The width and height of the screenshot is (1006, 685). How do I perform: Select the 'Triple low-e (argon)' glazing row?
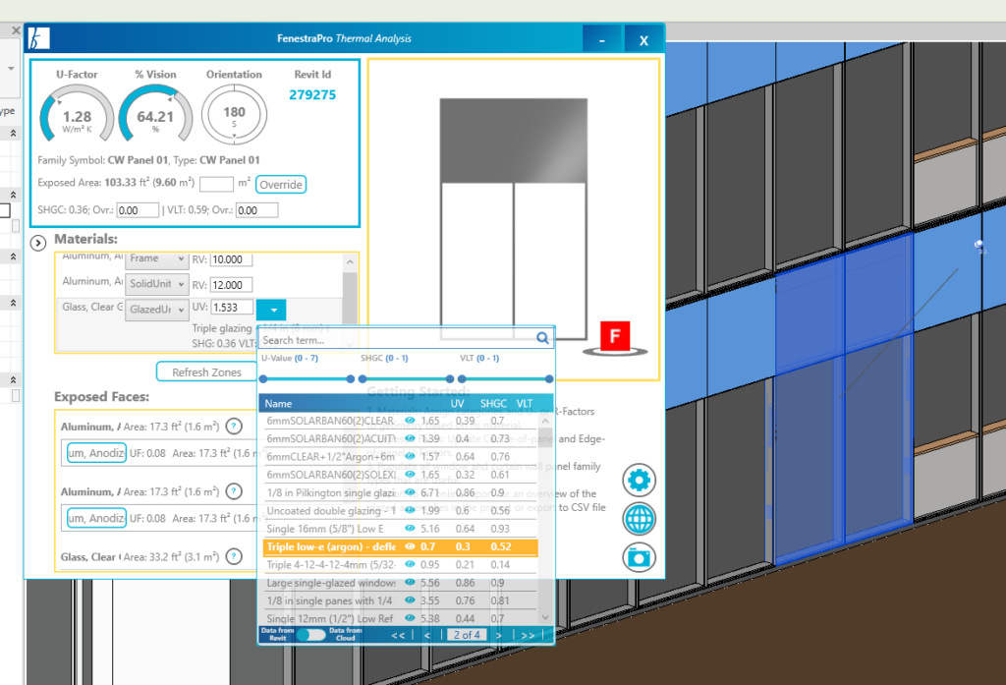click(401, 547)
